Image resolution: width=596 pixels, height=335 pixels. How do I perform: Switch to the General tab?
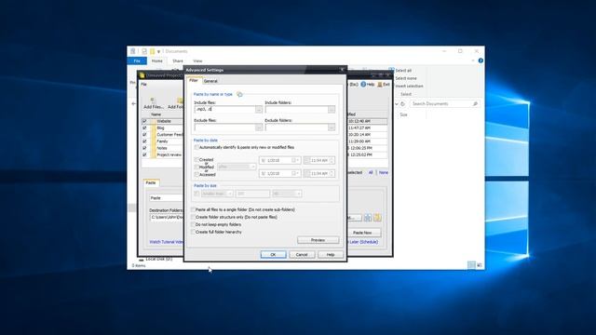210,81
